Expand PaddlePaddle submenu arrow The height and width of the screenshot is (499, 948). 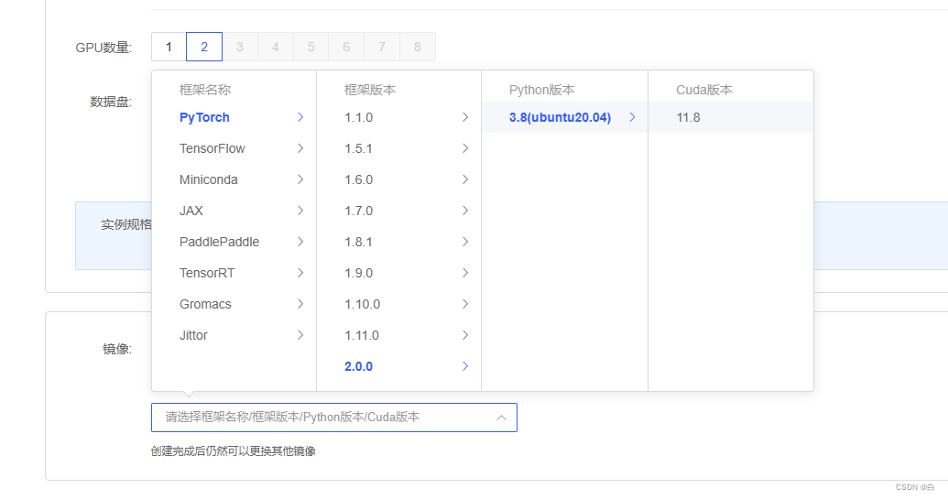click(300, 242)
